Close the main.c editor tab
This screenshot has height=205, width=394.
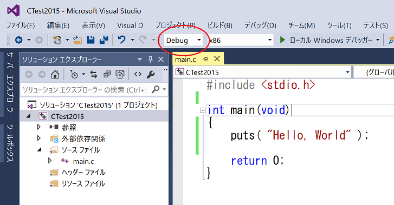pyautogui.click(x=217, y=59)
